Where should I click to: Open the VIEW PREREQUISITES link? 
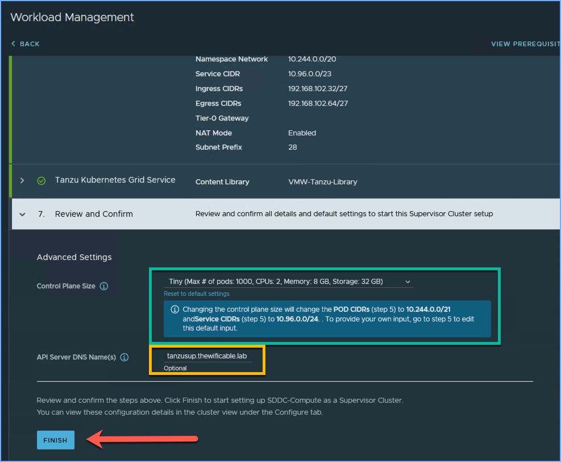[525, 44]
